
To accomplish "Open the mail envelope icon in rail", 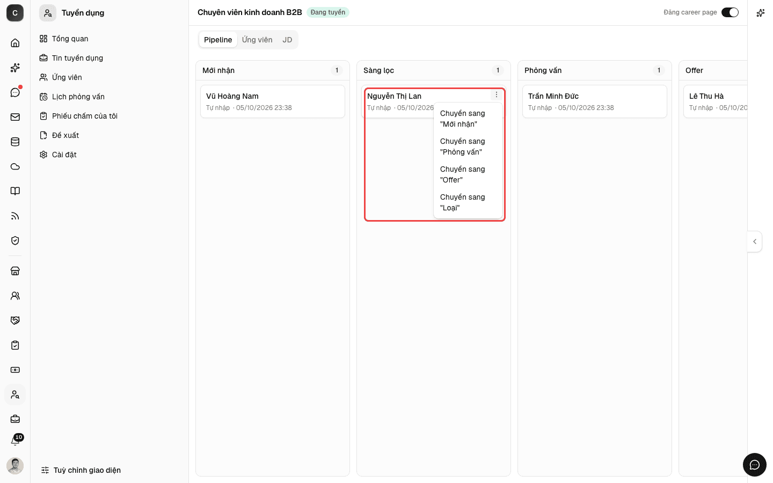I will pos(15,117).
